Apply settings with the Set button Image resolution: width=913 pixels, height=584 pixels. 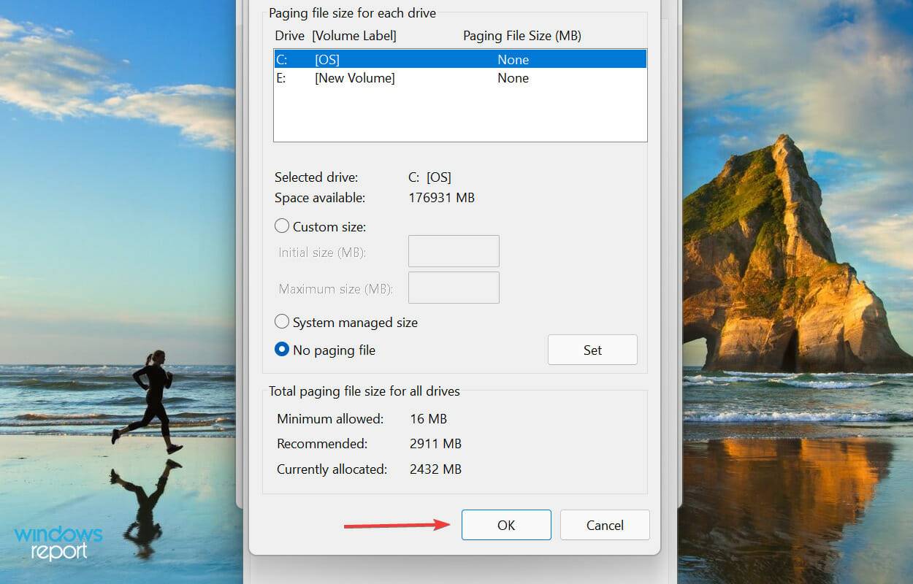point(592,350)
